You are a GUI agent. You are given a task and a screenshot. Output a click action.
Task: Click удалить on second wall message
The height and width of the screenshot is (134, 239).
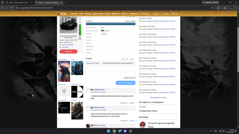coord(132,121)
